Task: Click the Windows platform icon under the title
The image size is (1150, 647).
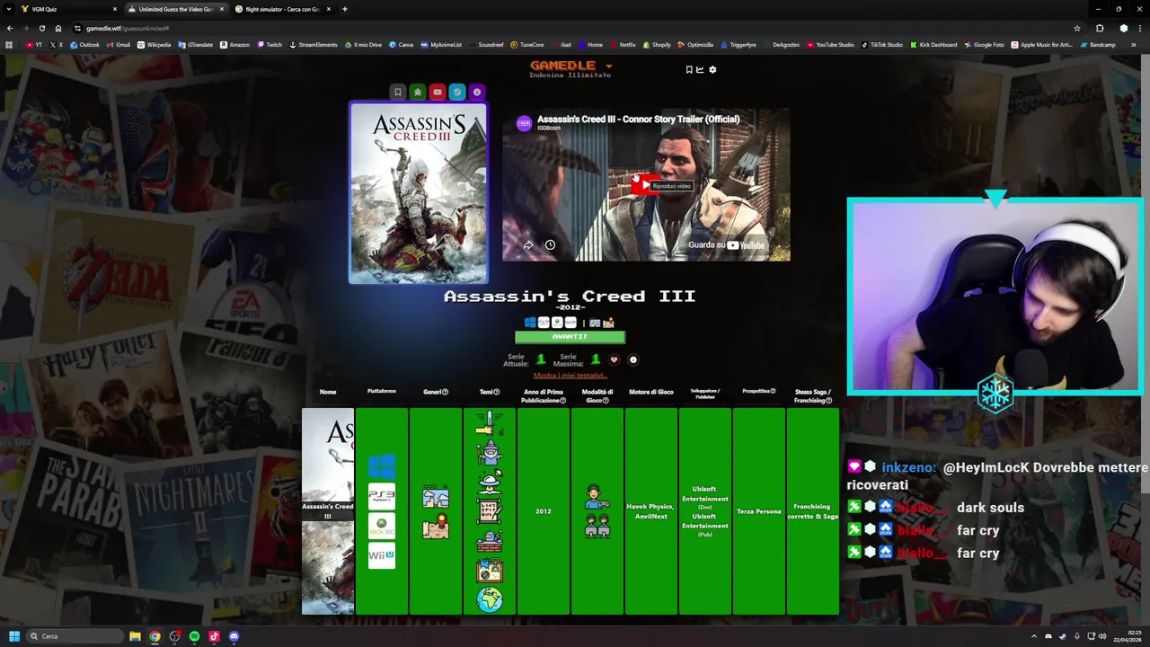Action: pyautogui.click(x=530, y=323)
